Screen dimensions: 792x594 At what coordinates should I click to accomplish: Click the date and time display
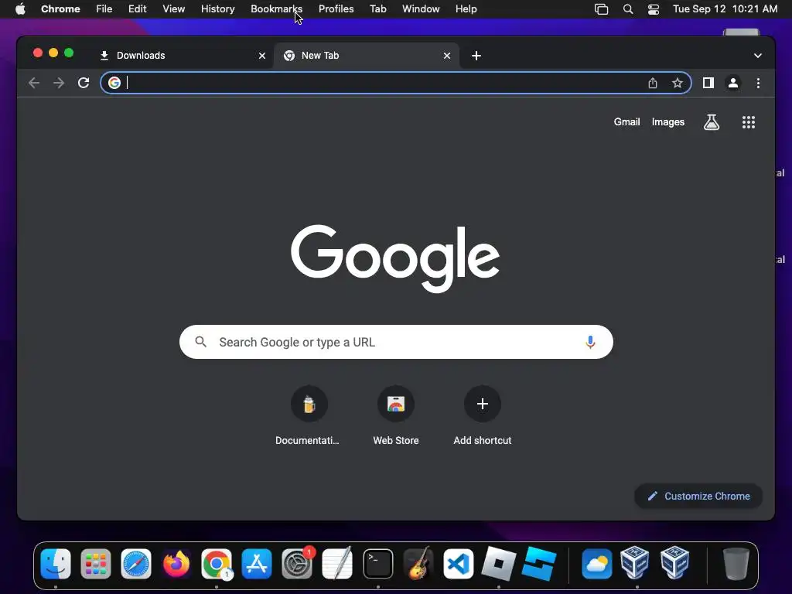point(725,9)
